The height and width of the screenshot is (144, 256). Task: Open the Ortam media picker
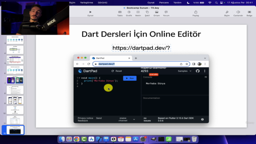point(156,13)
